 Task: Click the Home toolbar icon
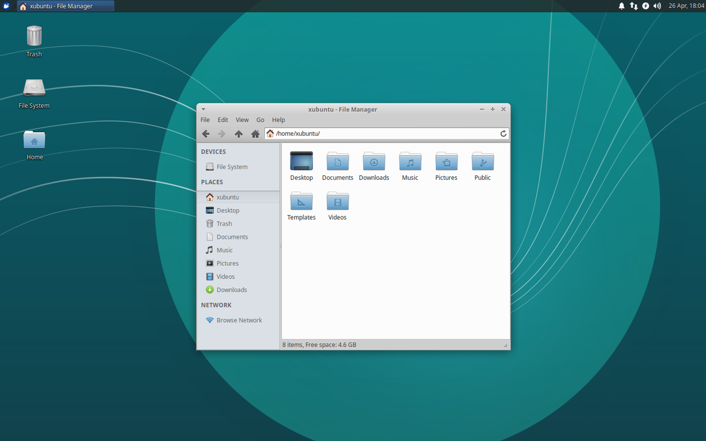pos(255,133)
